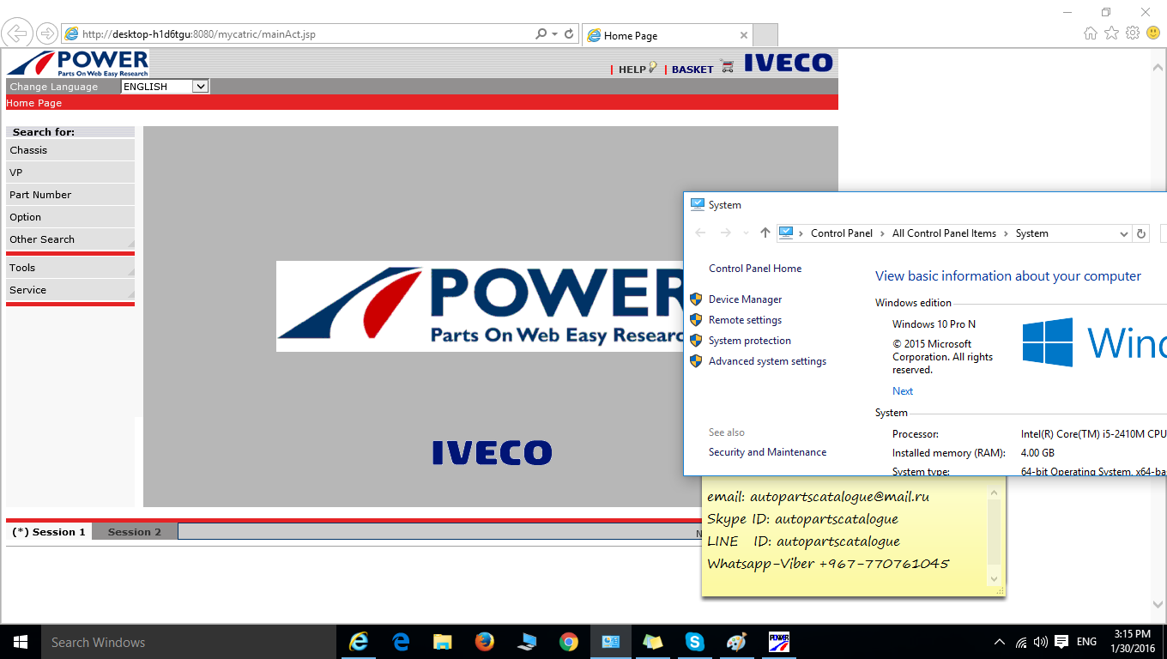Click All Control Panel Items breadcrumb
The height and width of the screenshot is (659, 1167).
pyautogui.click(x=944, y=233)
